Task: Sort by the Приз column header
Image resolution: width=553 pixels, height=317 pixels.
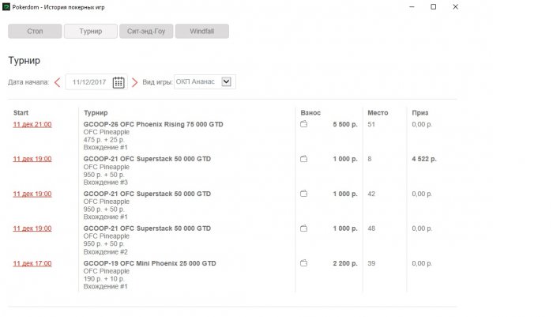Action: (419, 113)
